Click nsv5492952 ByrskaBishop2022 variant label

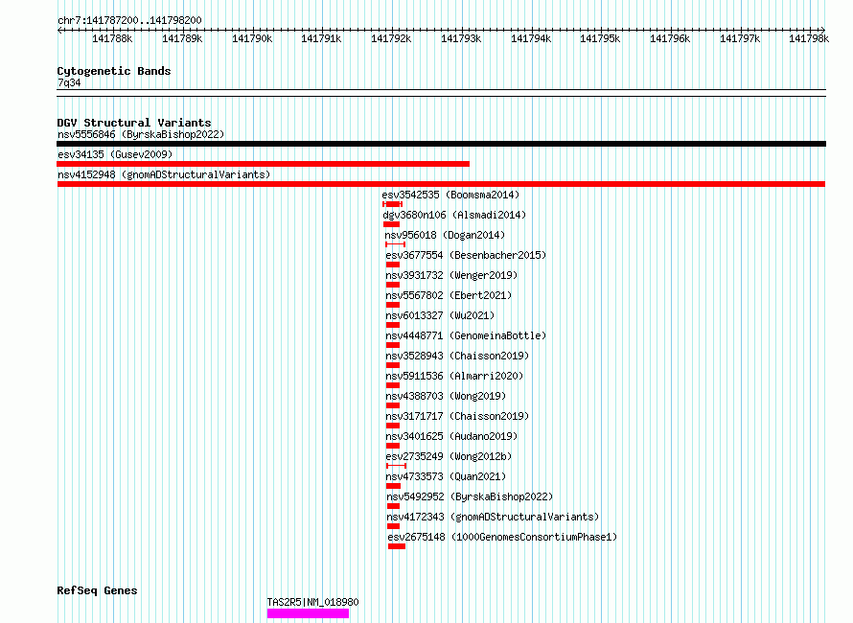point(470,496)
